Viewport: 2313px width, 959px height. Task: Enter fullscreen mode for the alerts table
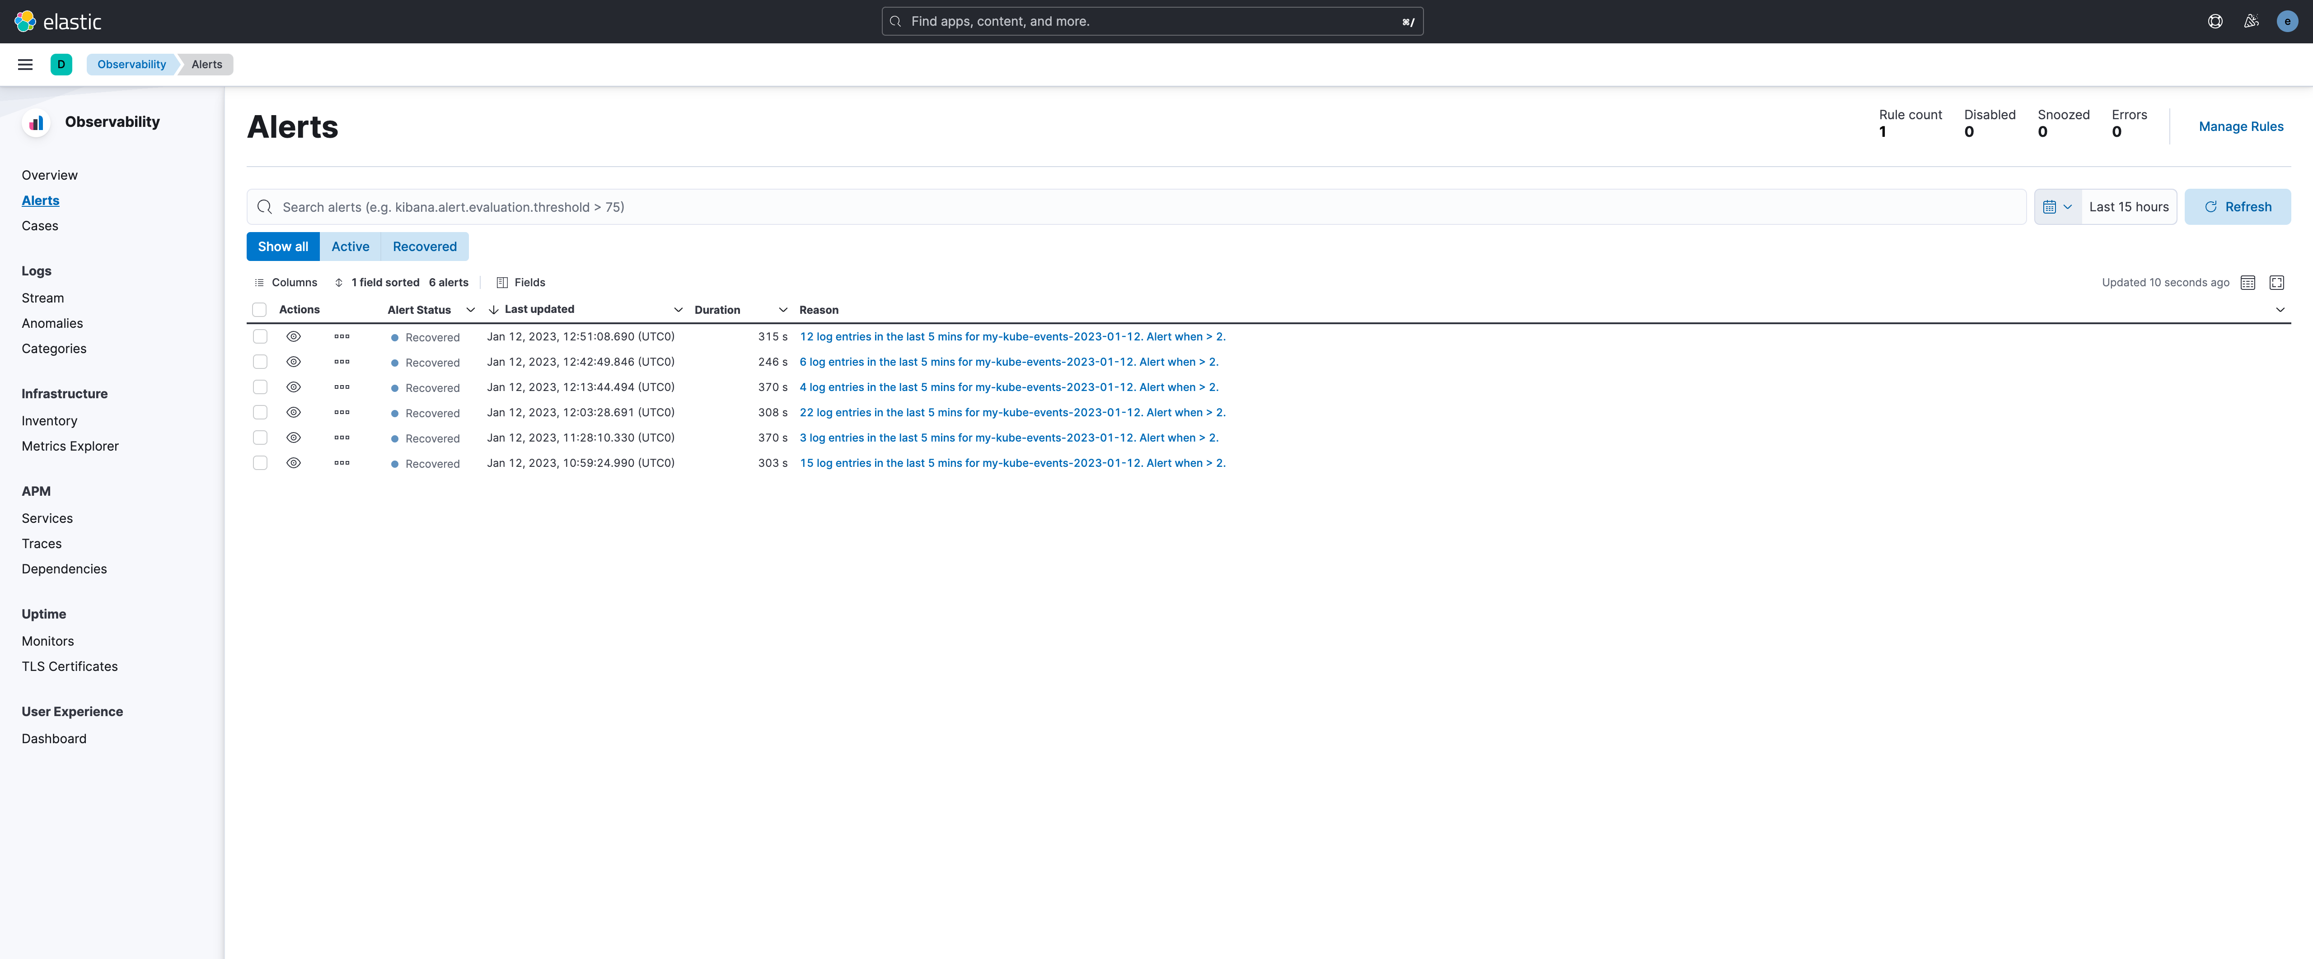pyautogui.click(x=2277, y=282)
